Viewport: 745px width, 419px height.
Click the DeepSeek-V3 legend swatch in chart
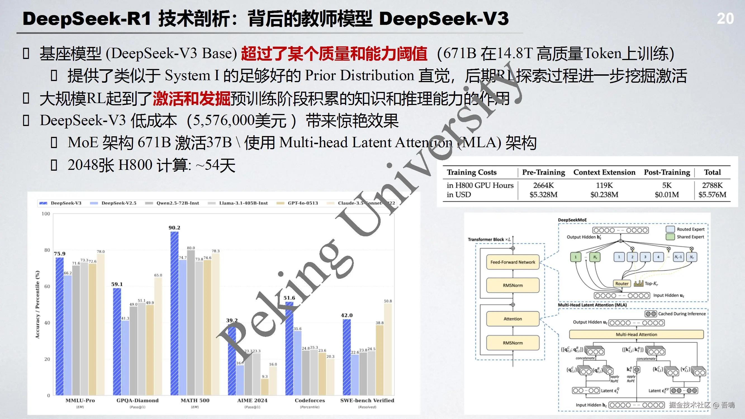coord(43,203)
